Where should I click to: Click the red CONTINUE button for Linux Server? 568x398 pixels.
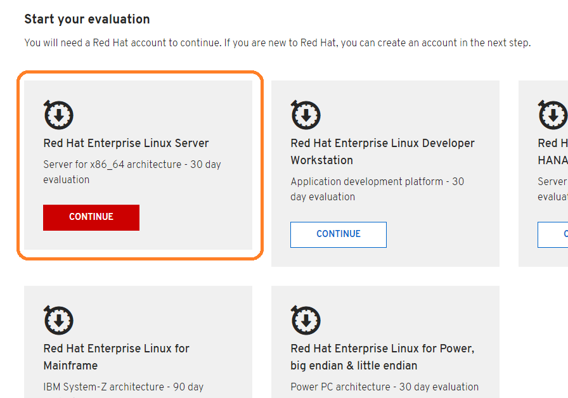[x=91, y=217]
